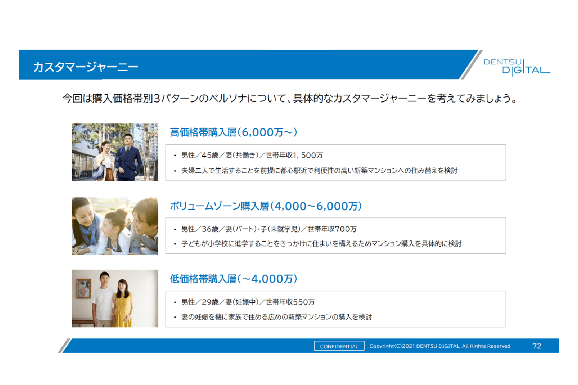This screenshot has width=578, height=385.
Task: Select the heading 高価格帯購入層(6,000万~)
Action: tap(234, 132)
